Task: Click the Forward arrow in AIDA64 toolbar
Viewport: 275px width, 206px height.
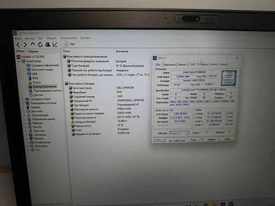Action: [x=25, y=44]
